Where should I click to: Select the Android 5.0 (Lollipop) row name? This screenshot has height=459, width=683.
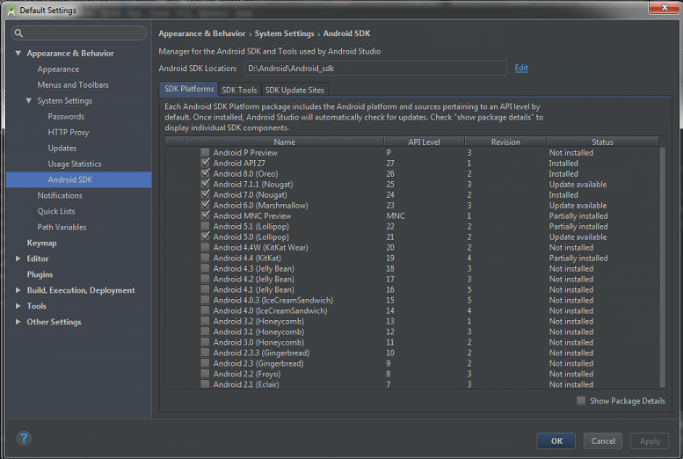pyautogui.click(x=251, y=237)
